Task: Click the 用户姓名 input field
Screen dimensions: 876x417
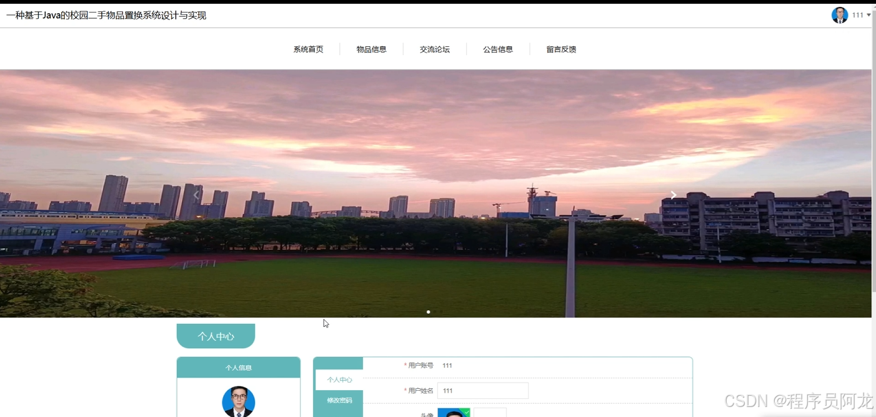Action: coord(483,391)
